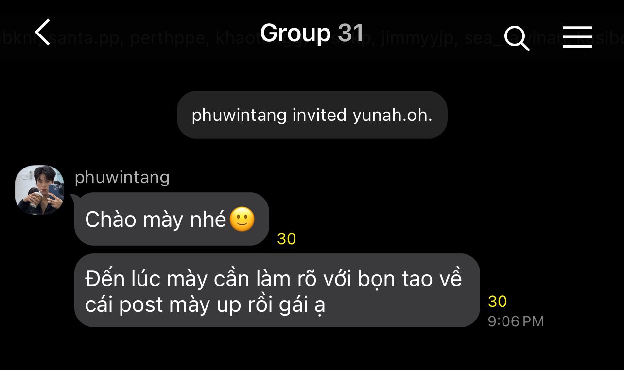624x370 pixels.
Task: Tap the phuwintang sender name label
Action: pos(122,177)
